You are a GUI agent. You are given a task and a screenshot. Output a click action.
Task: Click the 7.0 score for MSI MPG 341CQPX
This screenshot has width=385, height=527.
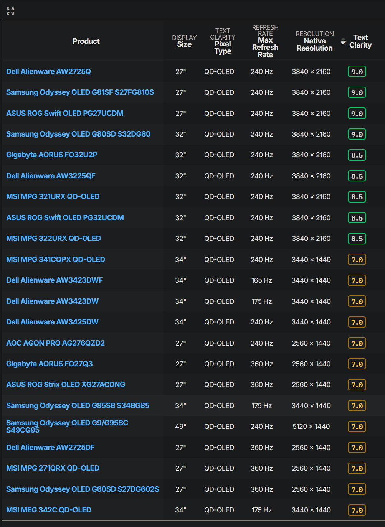tap(357, 260)
